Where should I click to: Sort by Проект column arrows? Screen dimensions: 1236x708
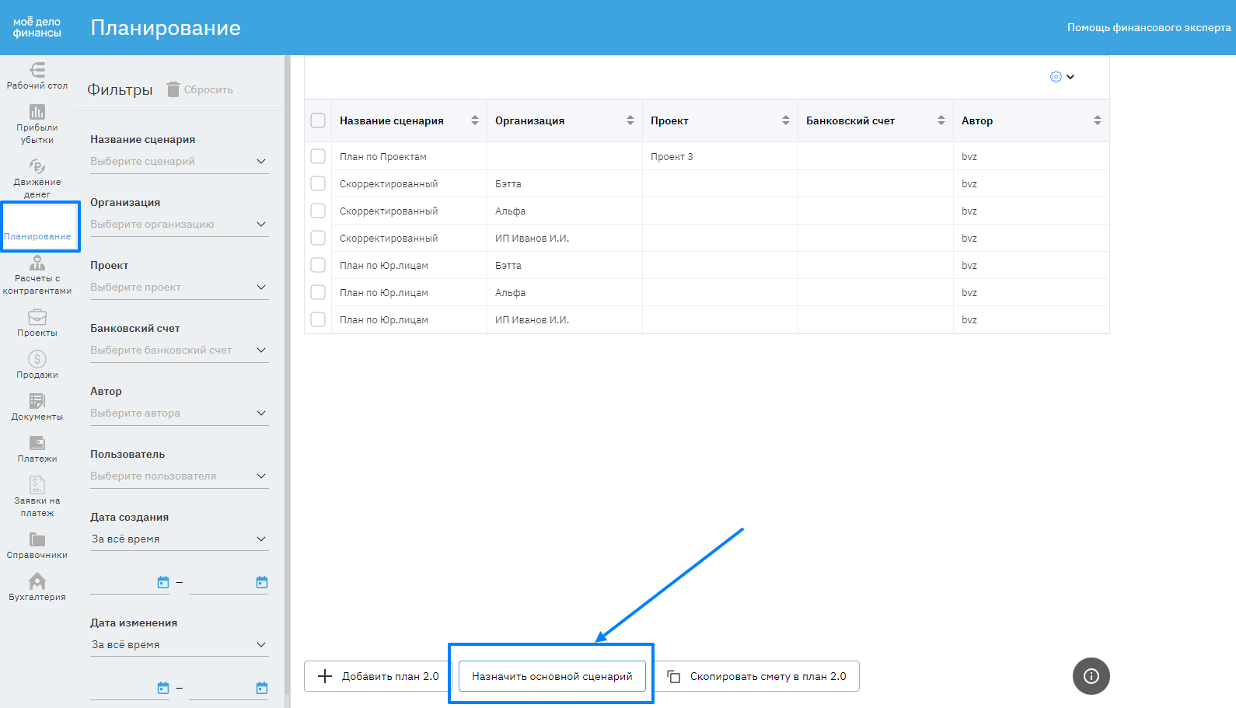pos(786,120)
